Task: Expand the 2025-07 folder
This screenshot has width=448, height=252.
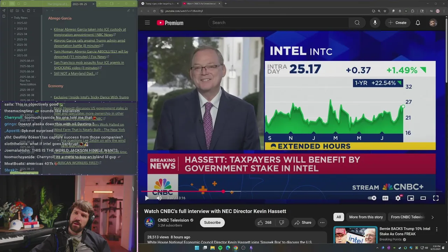Action: [x=22, y=50]
